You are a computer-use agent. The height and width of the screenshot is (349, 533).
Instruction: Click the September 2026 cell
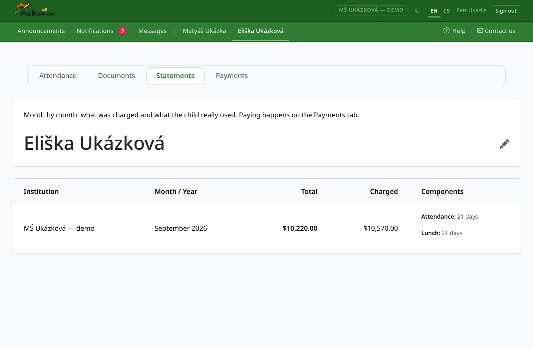coord(181,228)
